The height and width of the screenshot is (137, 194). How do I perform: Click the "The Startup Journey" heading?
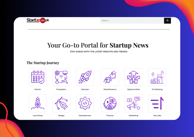point(43,63)
